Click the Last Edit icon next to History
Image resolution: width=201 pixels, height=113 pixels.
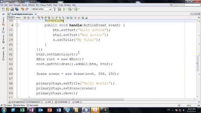tap(25, 18)
